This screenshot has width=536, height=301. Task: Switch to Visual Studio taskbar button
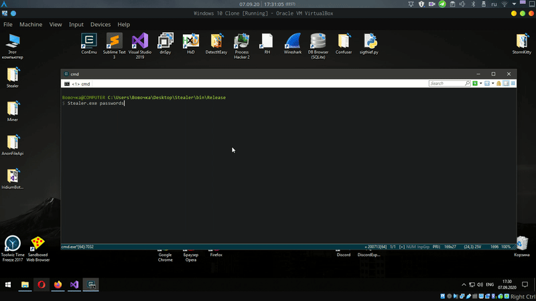click(x=74, y=285)
